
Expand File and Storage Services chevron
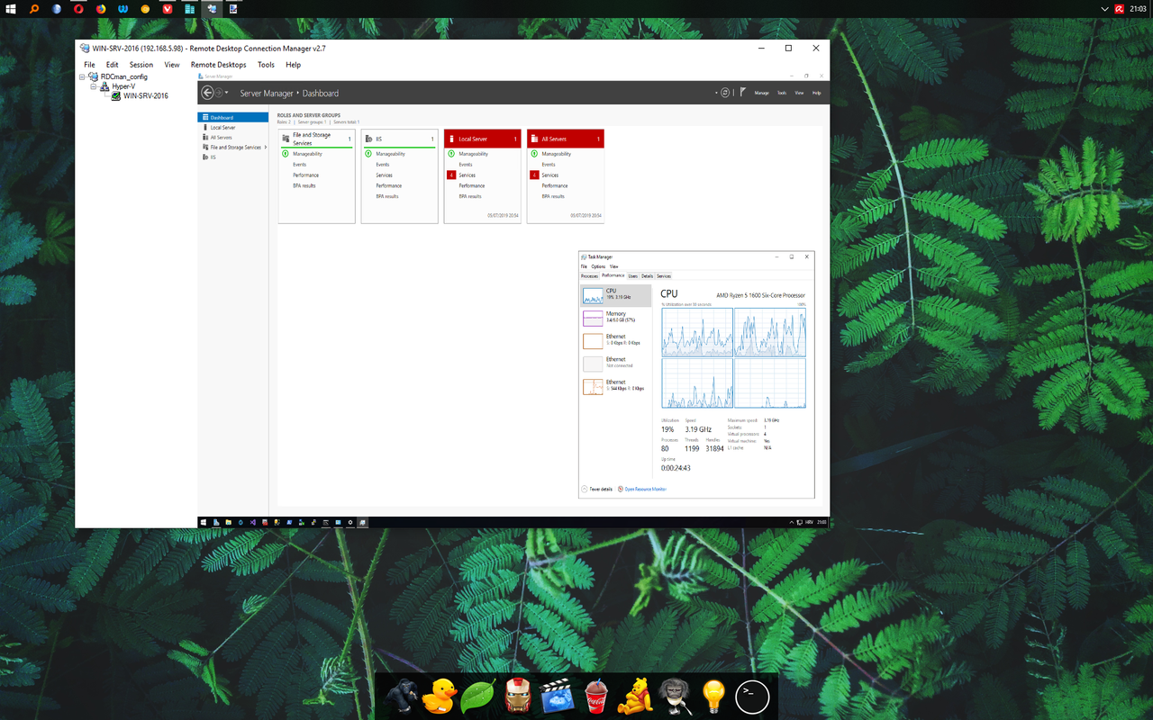265,147
